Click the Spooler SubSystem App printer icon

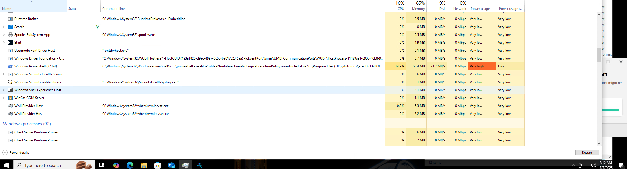click(x=10, y=35)
